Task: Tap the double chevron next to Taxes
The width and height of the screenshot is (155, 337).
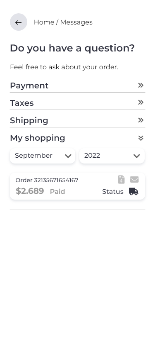Action: pos(141,102)
